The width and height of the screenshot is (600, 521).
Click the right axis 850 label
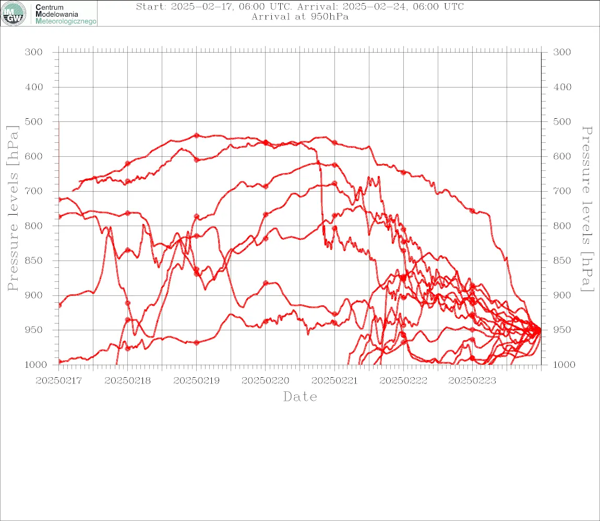[562, 260]
